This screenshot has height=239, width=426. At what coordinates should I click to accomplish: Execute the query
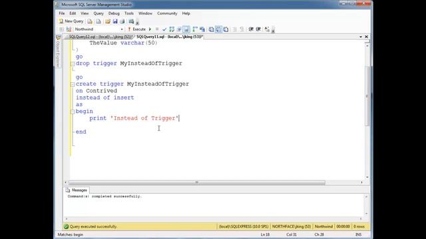click(136, 29)
